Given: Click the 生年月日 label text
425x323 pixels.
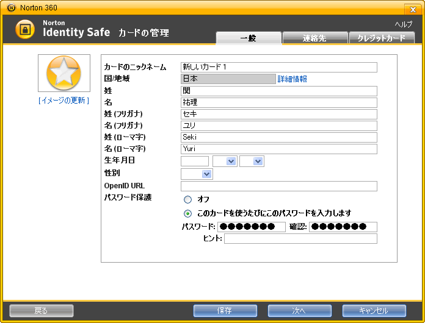Looking at the screenshot, I should (x=120, y=160).
